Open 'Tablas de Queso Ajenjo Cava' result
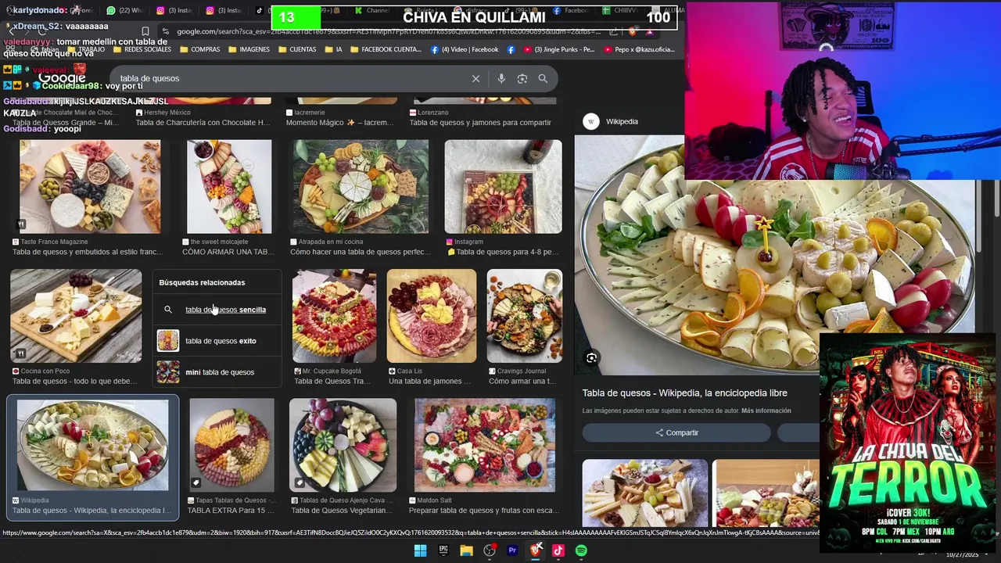This screenshot has height=563, width=1001. point(343,446)
